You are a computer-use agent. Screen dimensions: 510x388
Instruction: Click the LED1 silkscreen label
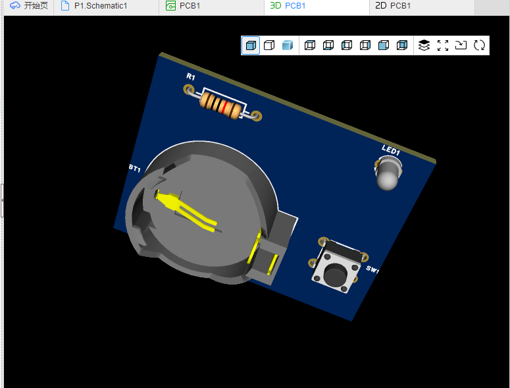pyautogui.click(x=391, y=150)
